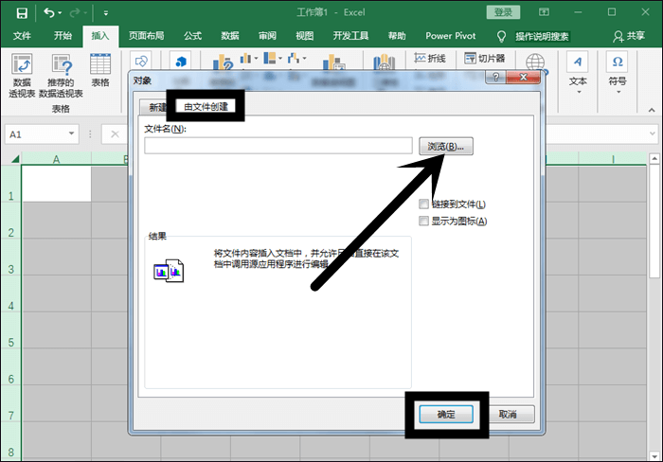Screen dimensions: 663x462
Task: Click the Recommended Charts icon
Action: point(224,62)
